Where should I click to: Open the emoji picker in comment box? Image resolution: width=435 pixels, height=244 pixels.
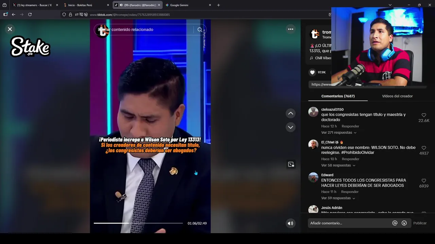(404, 223)
